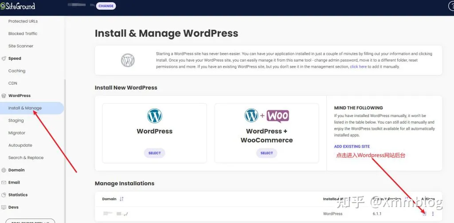The height and width of the screenshot is (223, 454).
Task: Select Install & Manage menu item
Action: pos(32,108)
